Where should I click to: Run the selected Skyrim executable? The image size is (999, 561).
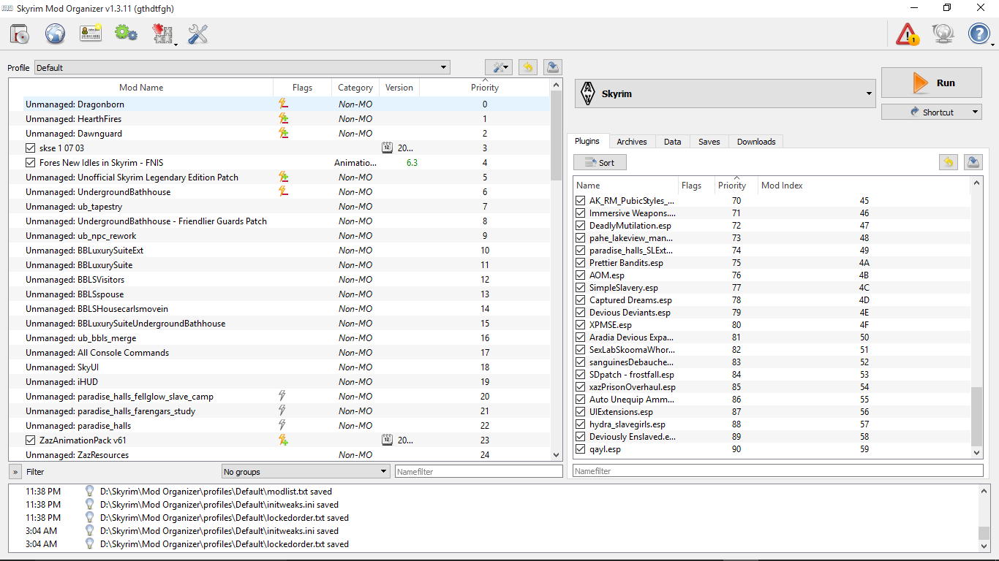[931, 83]
